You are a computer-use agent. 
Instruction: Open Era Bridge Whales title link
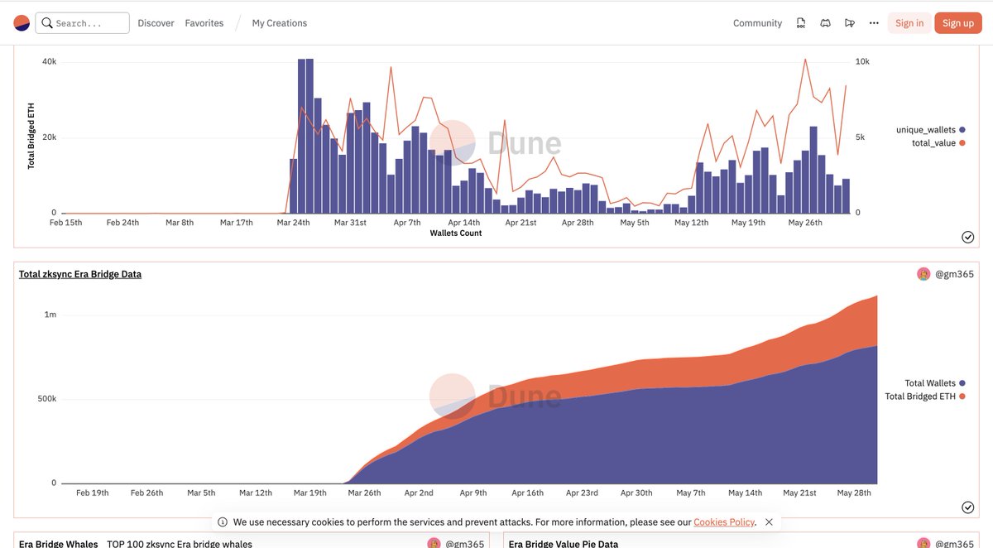pos(58,544)
